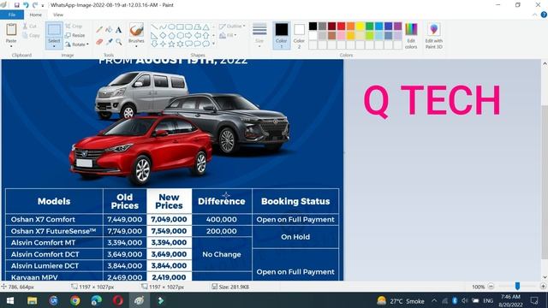The height and width of the screenshot is (308, 548).
Task: Choose the Rectangle shape
Action: 180,27
